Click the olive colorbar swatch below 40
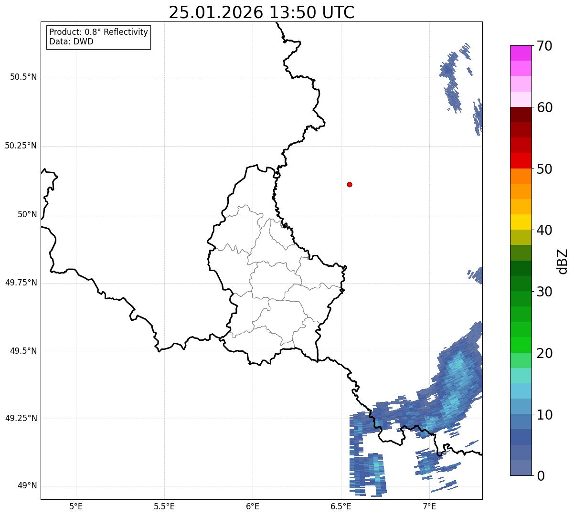 pyautogui.click(x=521, y=238)
